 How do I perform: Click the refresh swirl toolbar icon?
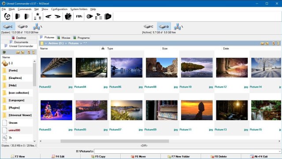[7, 17]
